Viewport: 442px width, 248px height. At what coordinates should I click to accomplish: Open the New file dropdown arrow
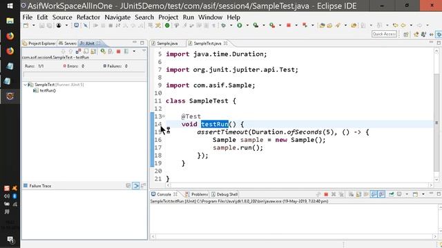(33, 25)
